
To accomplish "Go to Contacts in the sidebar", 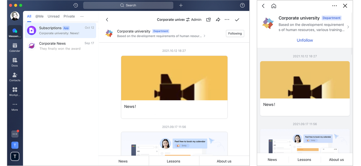I will pyautogui.click(x=15, y=77).
